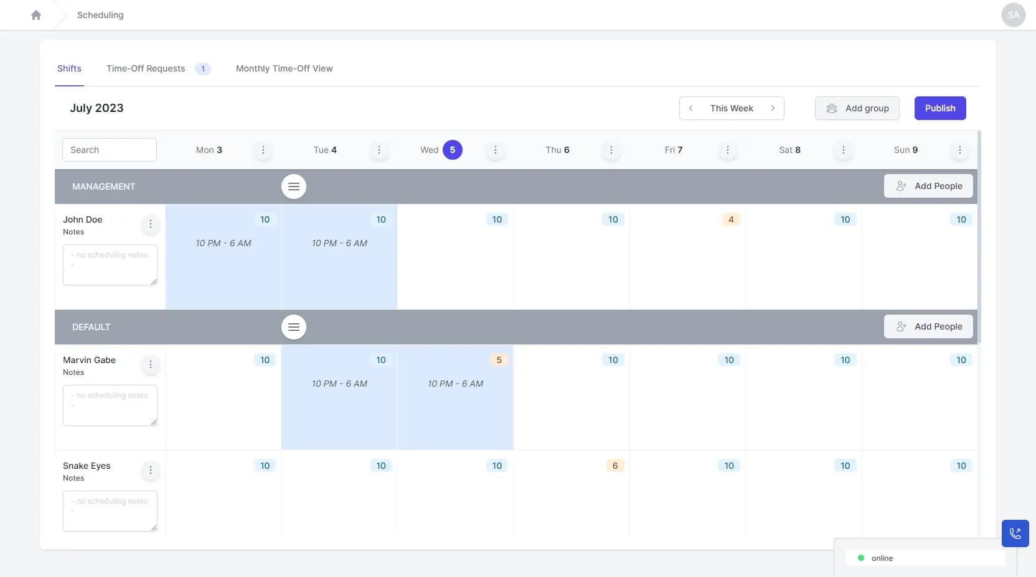Click the next week chevron

[x=773, y=108]
